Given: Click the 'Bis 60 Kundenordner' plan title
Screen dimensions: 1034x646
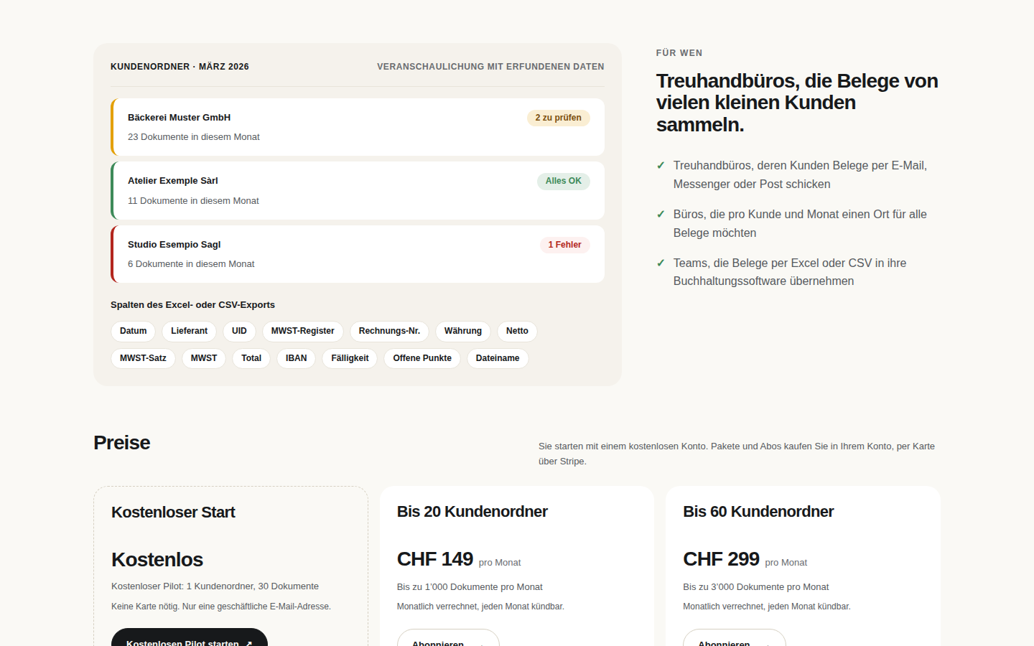Looking at the screenshot, I should click(x=758, y=512).
